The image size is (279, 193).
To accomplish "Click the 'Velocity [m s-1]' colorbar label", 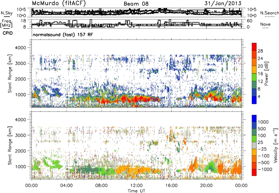I will [x=276, y=145].
